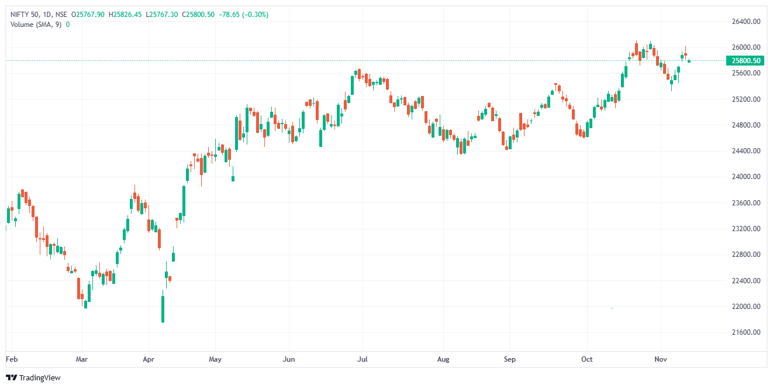773x388 pixels.
Task: Select the Volume (SMA, 9) indicator label
Action: click(36, 25)
